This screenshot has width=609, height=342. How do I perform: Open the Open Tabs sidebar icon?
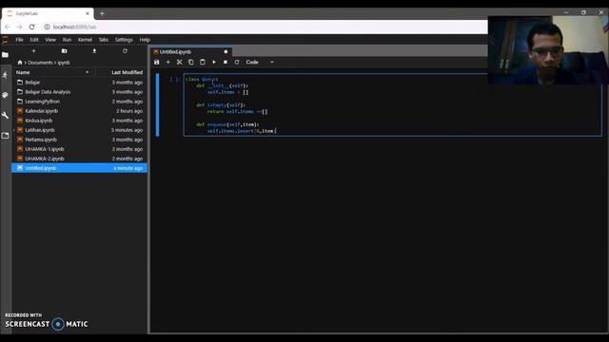point(5,135)
